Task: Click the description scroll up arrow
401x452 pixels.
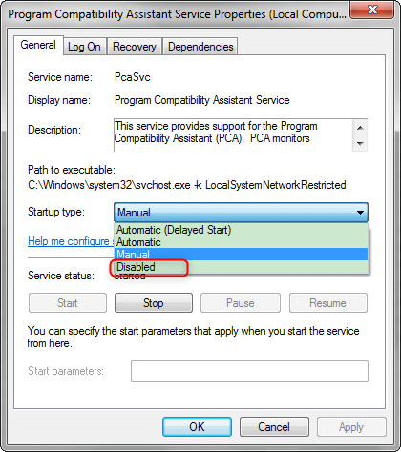Action: (360, 128)
